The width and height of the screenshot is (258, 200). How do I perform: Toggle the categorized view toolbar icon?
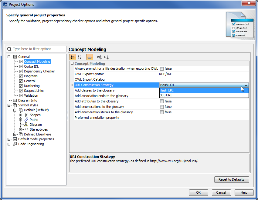coord(73,57)
